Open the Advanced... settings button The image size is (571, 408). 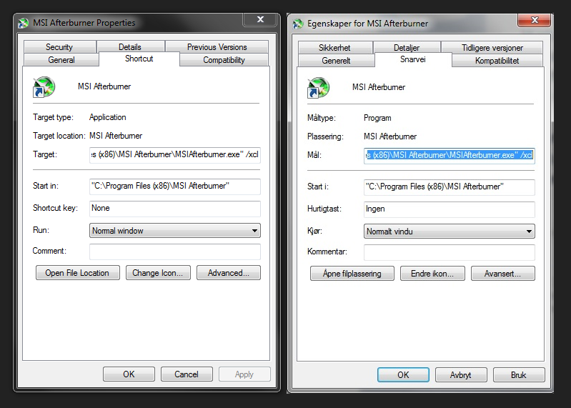click(x=229, y=273)
